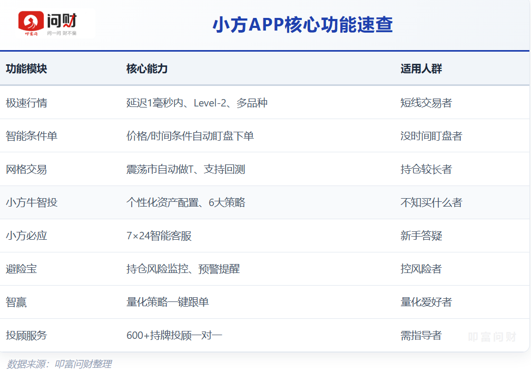Click the 问一问 财不愁 slogan under logo
Viewport: 531px width, 371px height.
coord(62,33)
